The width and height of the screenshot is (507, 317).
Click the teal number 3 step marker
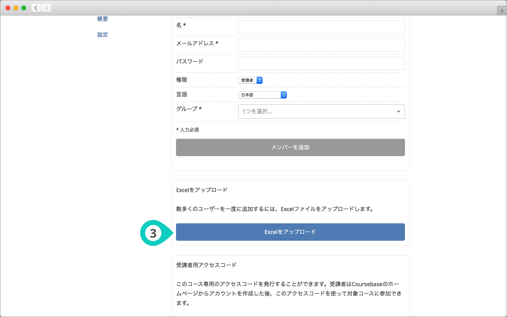pyautogui.click(x=153, y=233)
